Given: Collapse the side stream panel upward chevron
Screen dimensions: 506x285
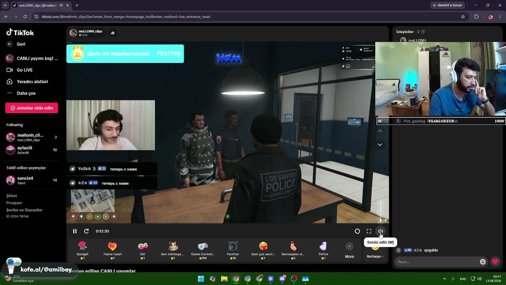Looking at the screenshot, I should pyautogui.click(x=380, y=131).
